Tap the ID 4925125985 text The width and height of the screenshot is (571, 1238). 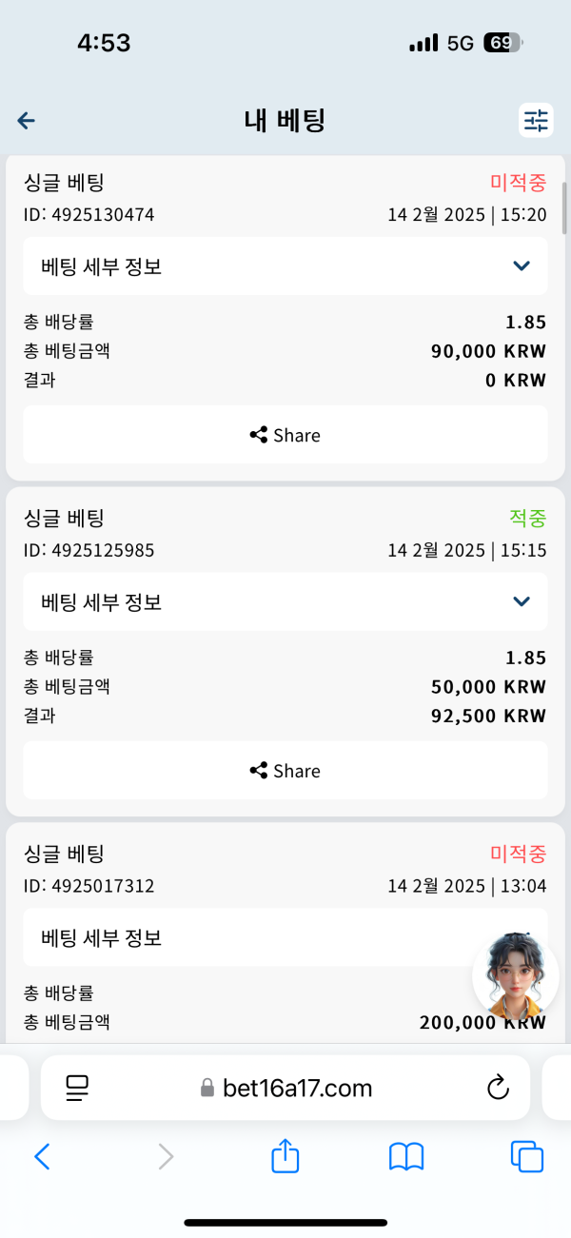point(90,550)
